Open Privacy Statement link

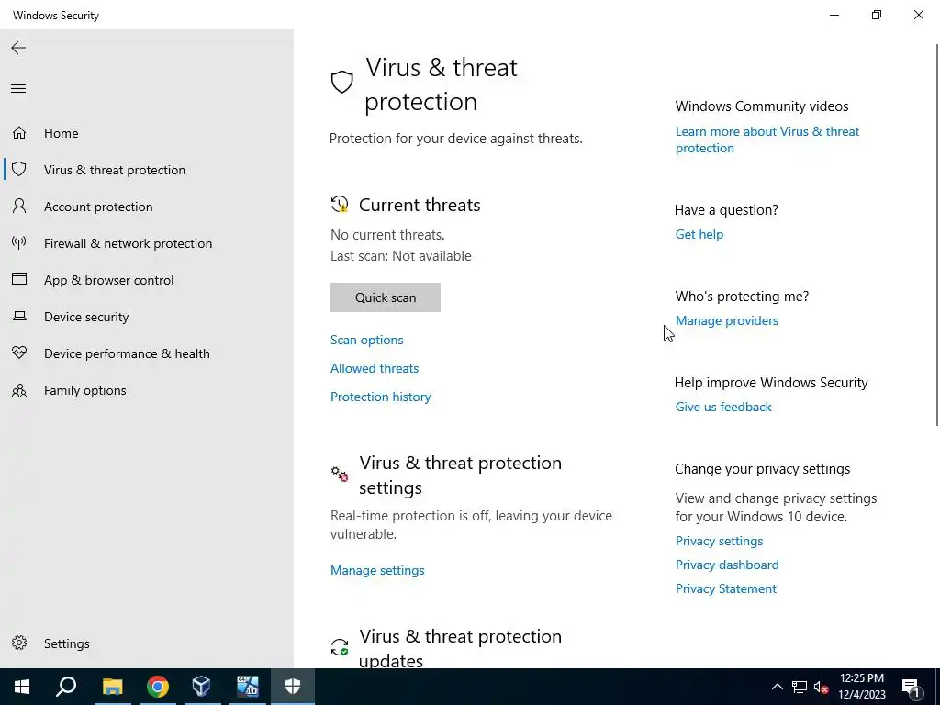pos(726,588)
